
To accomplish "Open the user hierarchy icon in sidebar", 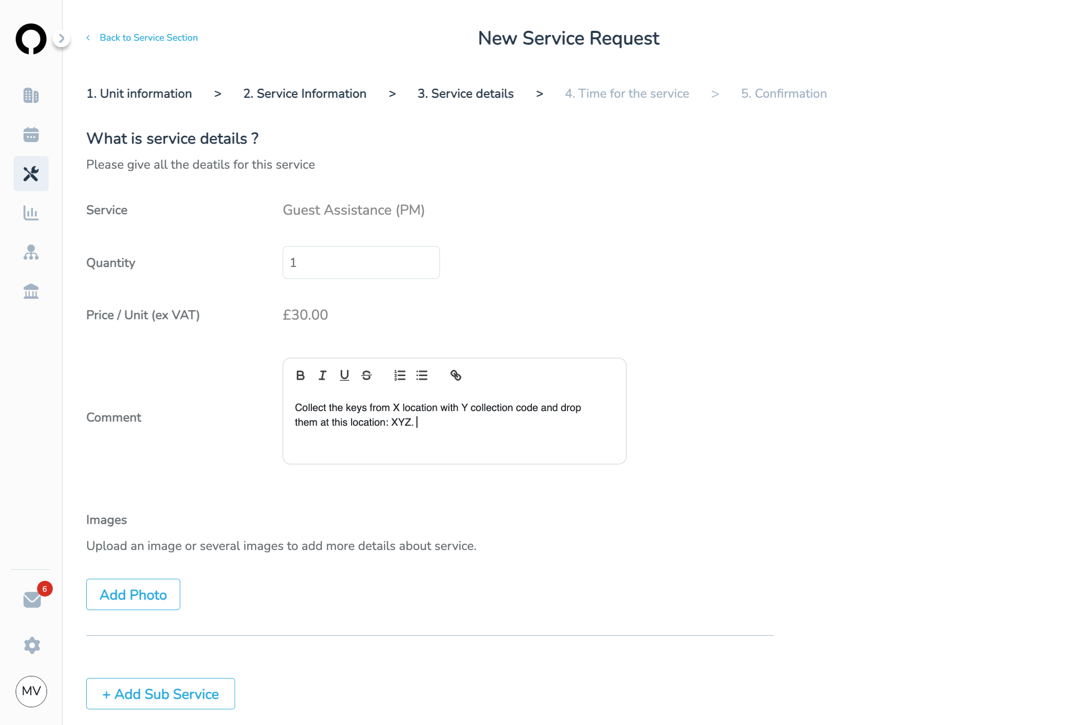I will coord(31,252).
